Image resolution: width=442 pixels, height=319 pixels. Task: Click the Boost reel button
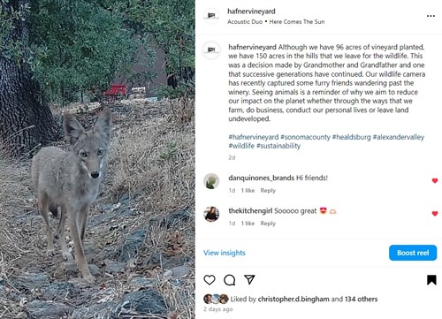pos(413,253)
